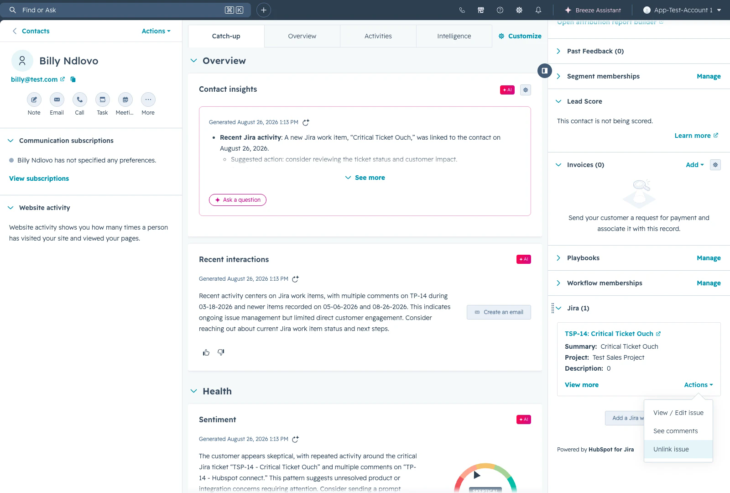This screenshot has height=493, width=730.
Task: Expand Segment memberships section
Action: 558,76
